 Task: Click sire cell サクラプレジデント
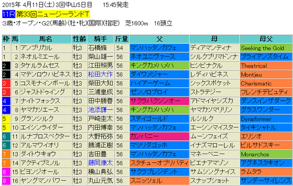point(159,172)
